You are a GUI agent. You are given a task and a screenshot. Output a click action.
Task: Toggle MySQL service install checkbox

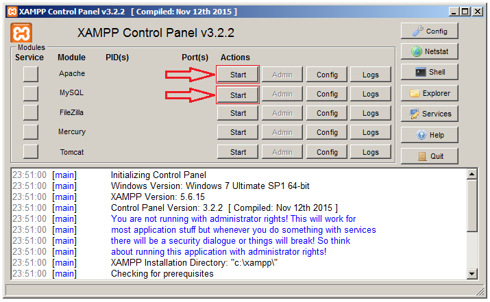(x=31, y=94)
